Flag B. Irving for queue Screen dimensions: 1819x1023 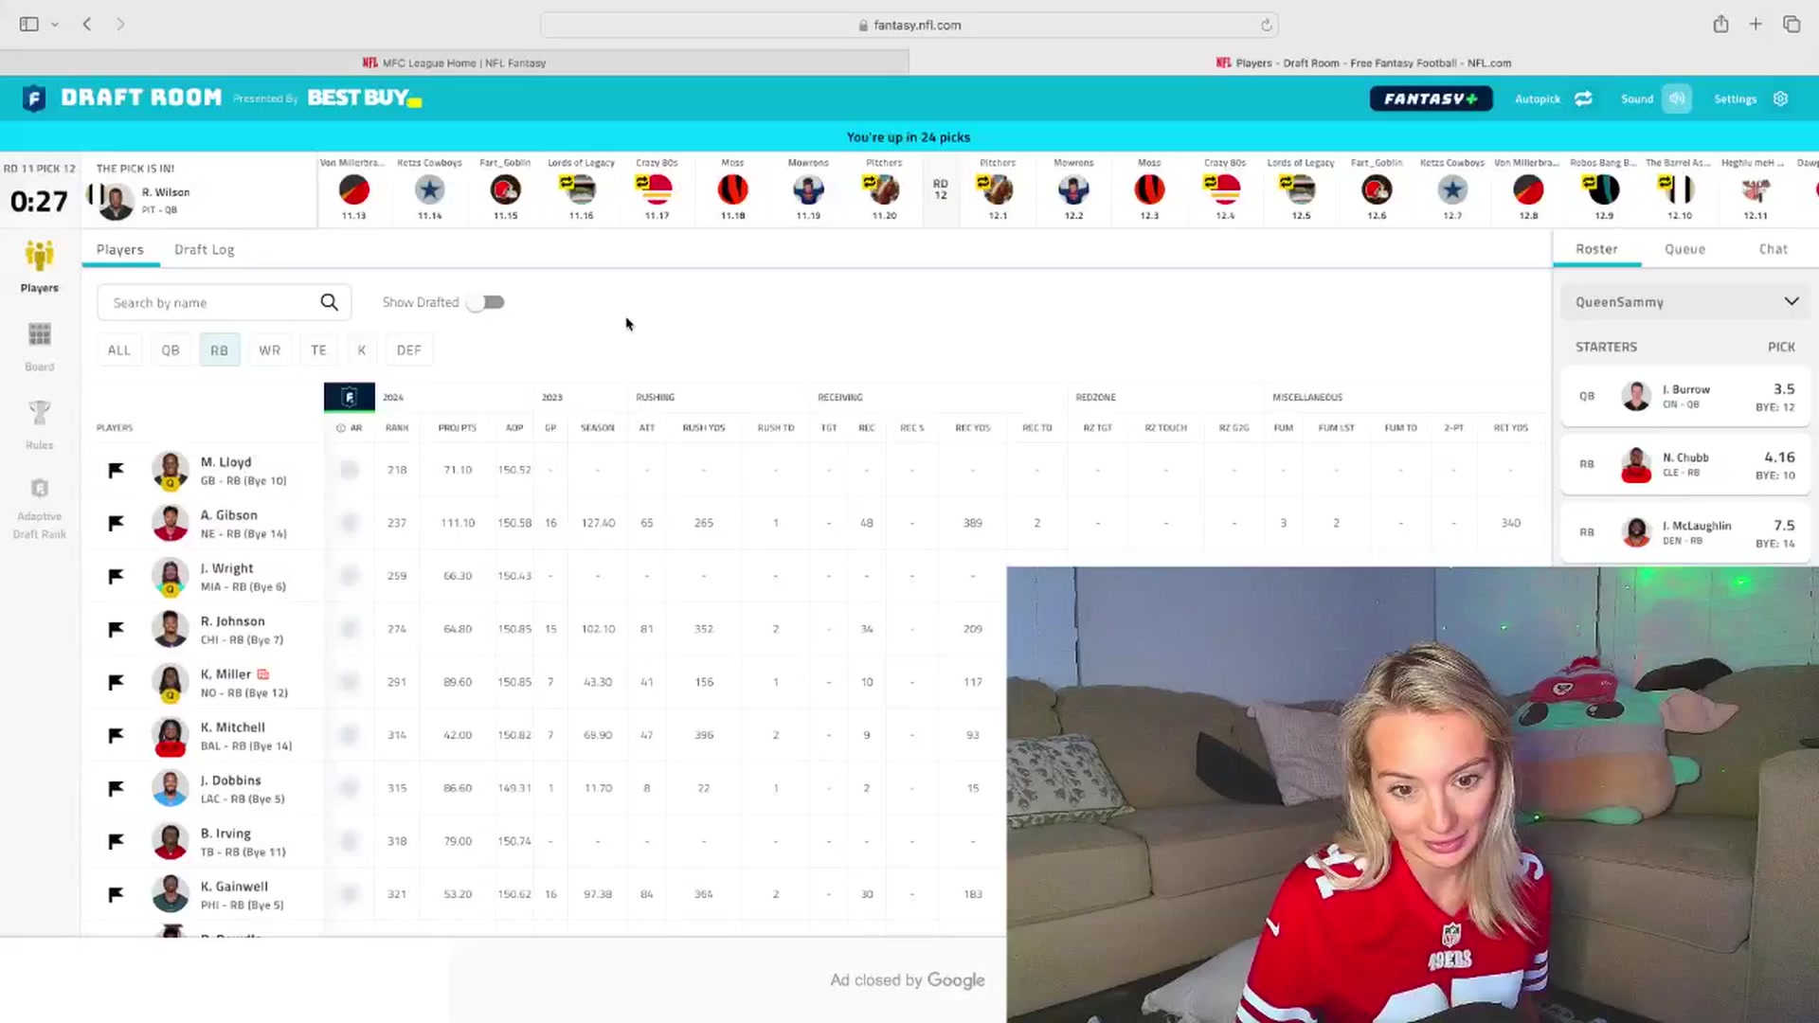coord(116,841)
